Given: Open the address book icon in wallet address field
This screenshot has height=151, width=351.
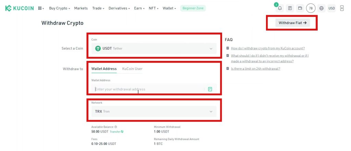Looking at the screenshot, I should (210, 89).
